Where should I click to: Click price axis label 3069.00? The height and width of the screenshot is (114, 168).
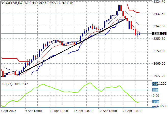coord(159,63)
